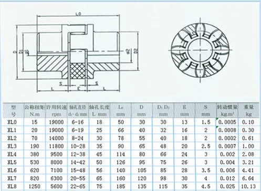The image size is (261, 191).
Task: Click the XL6 model label
Action: tap(12, 171)
